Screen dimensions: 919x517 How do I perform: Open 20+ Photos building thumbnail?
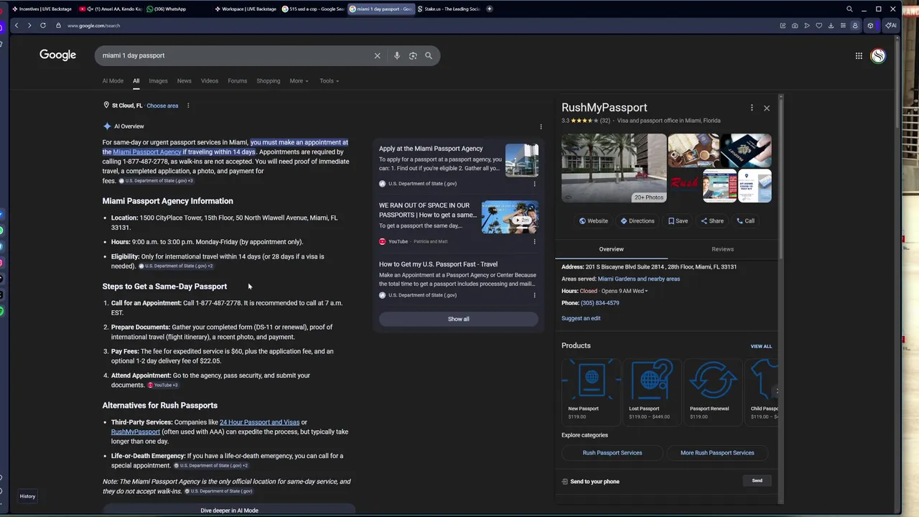[x=614, y=168]
